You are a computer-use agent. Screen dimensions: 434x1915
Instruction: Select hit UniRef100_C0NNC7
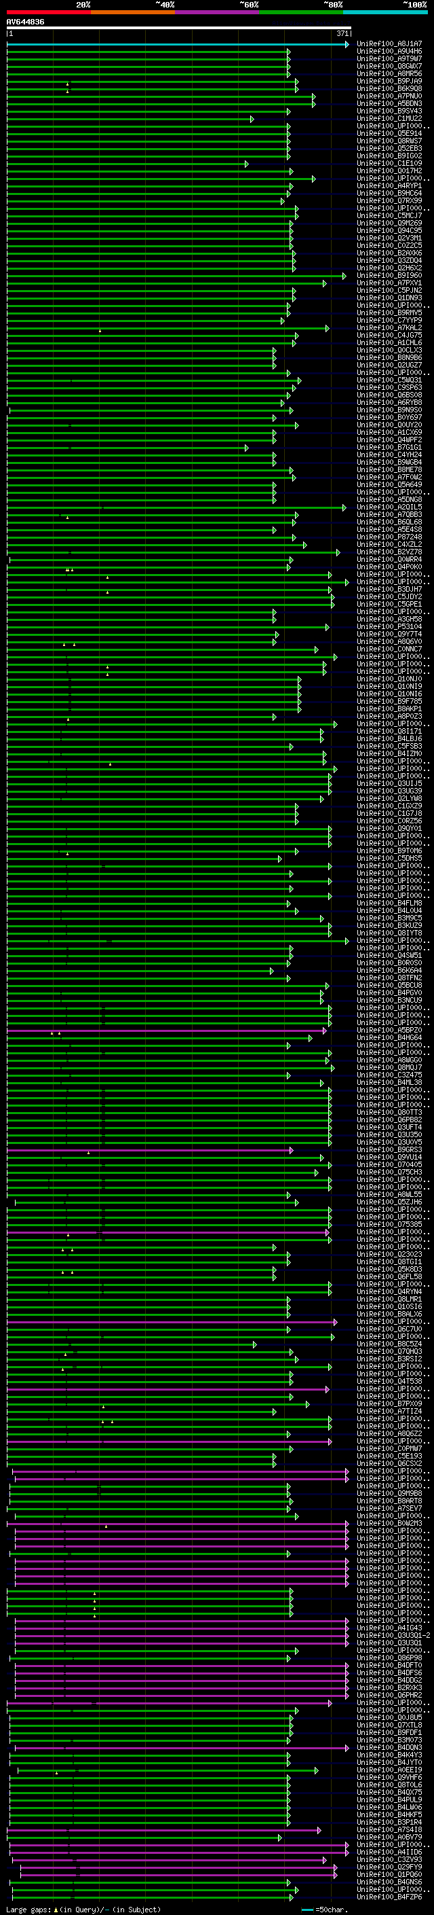pyautogui.click(x=389, y=649)
